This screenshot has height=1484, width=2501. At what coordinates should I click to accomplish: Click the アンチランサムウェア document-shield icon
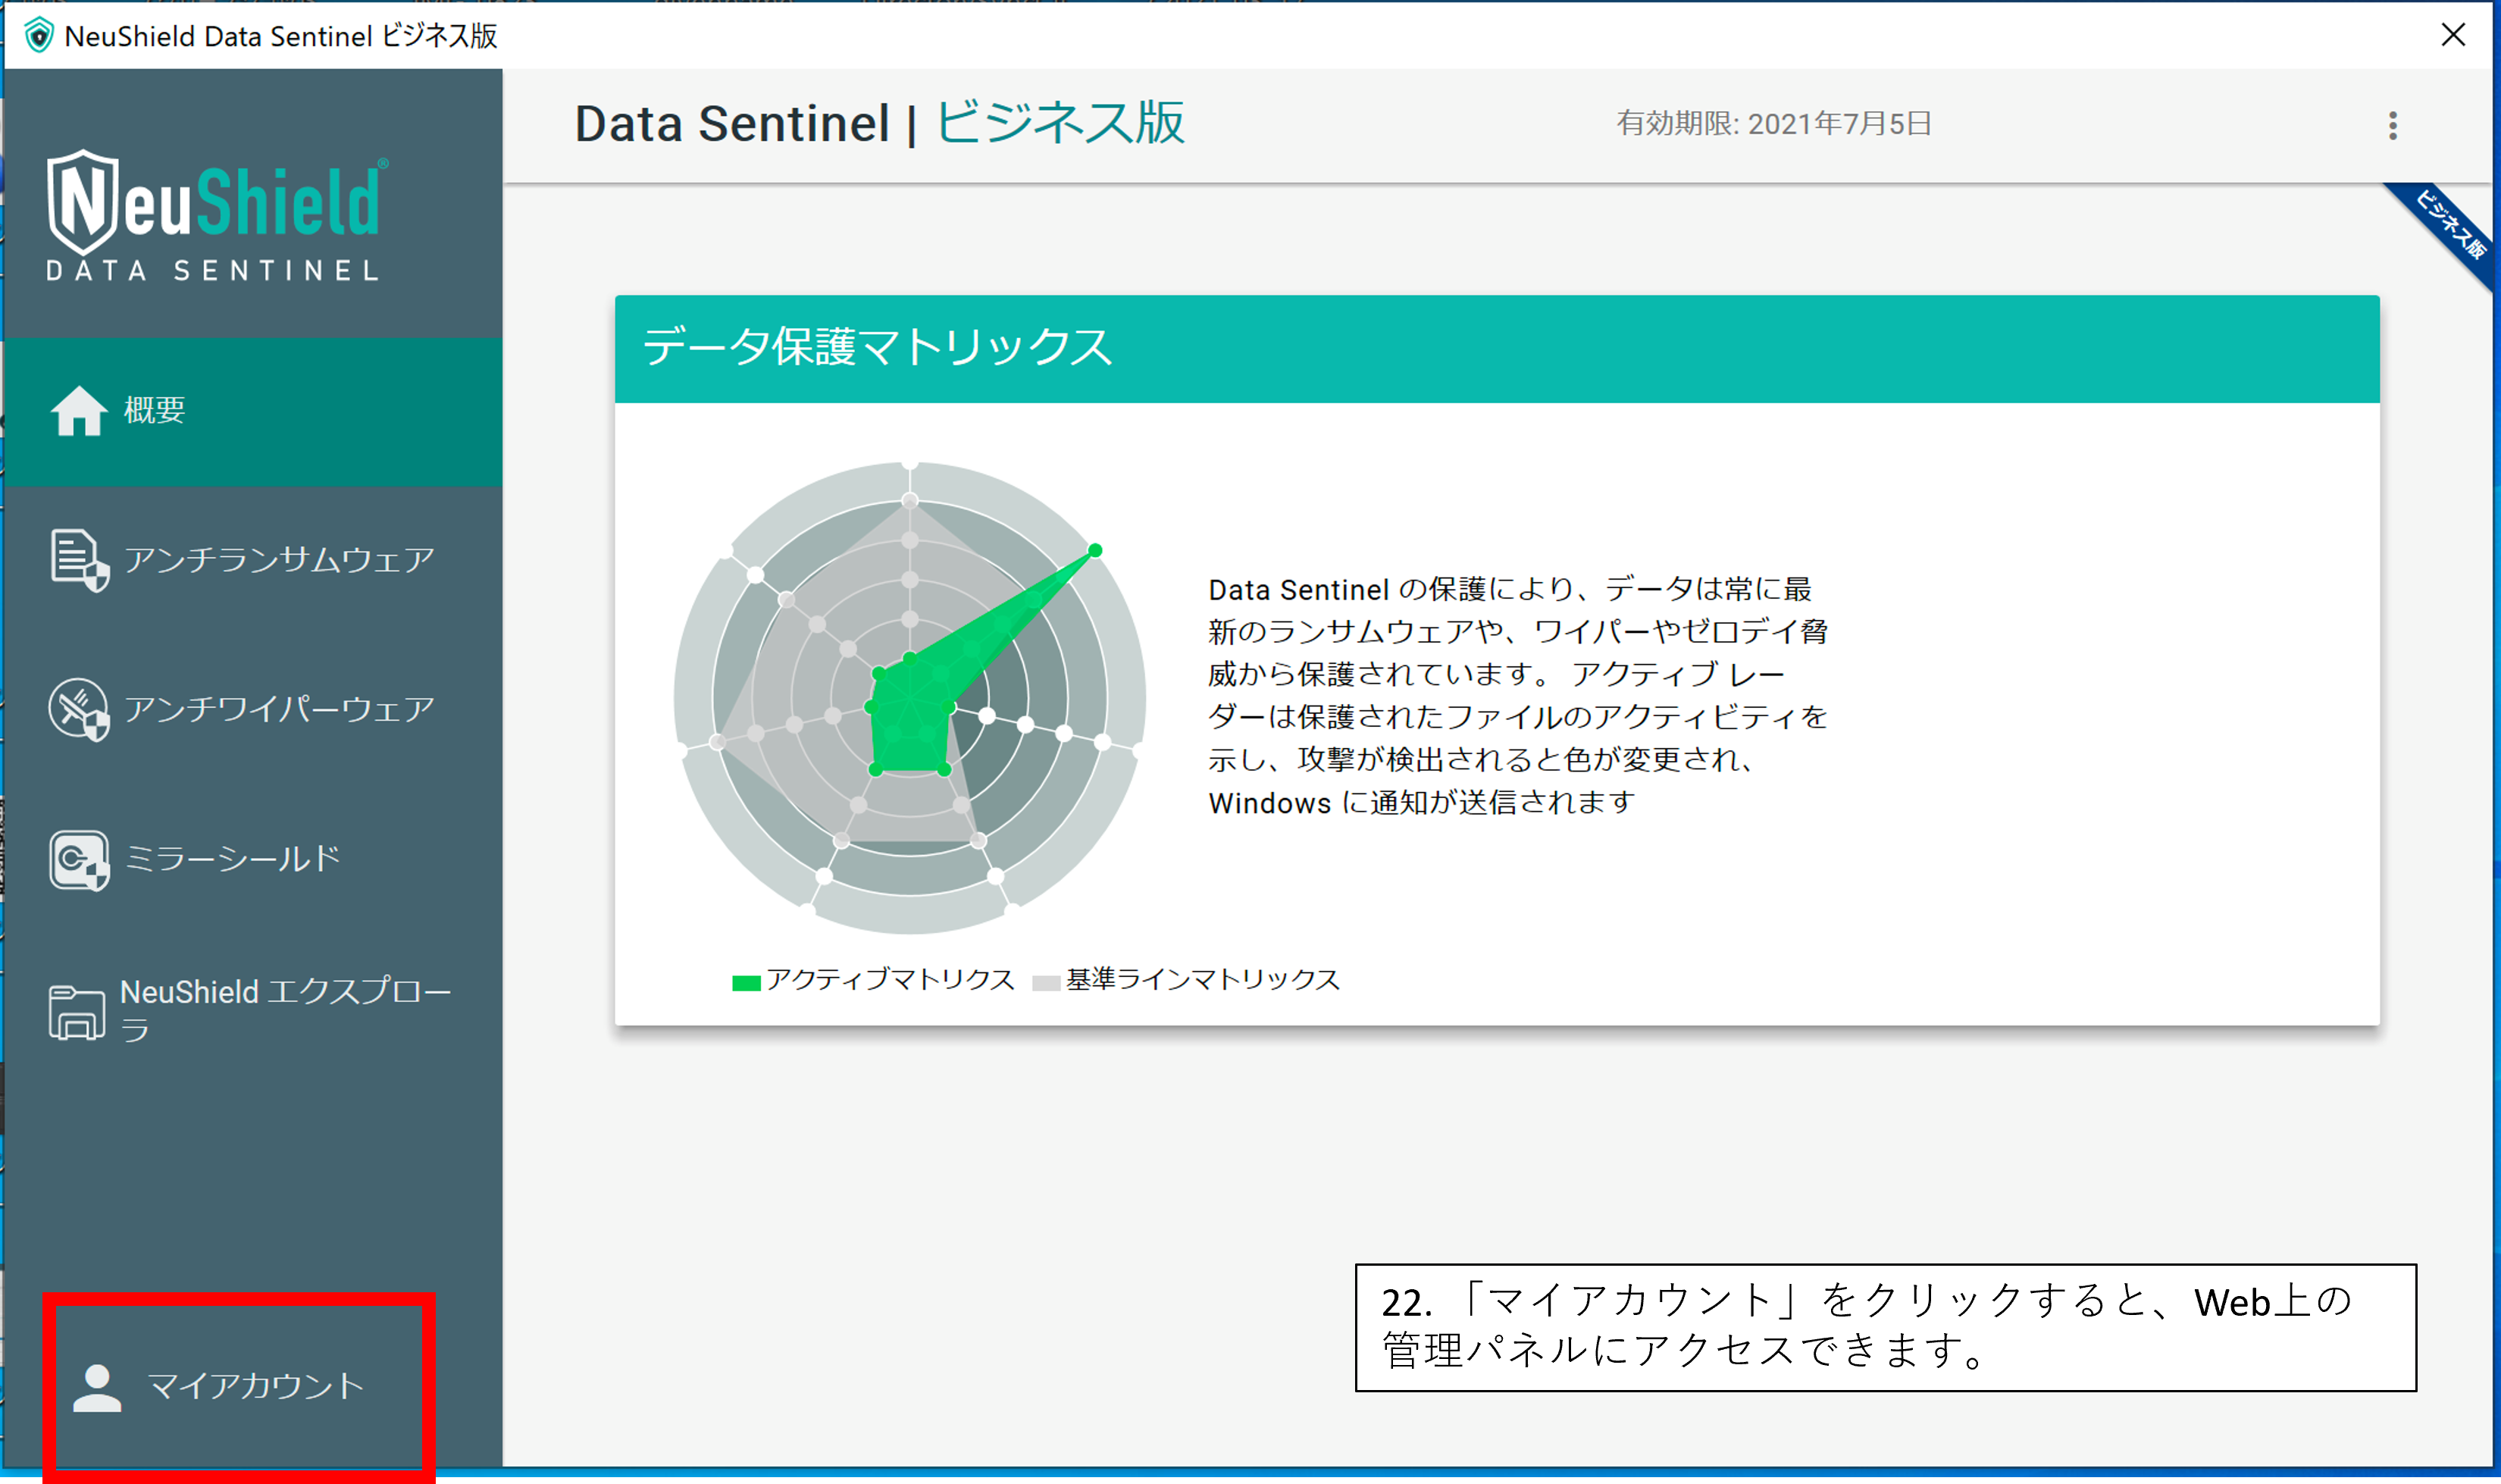[79, 560]
